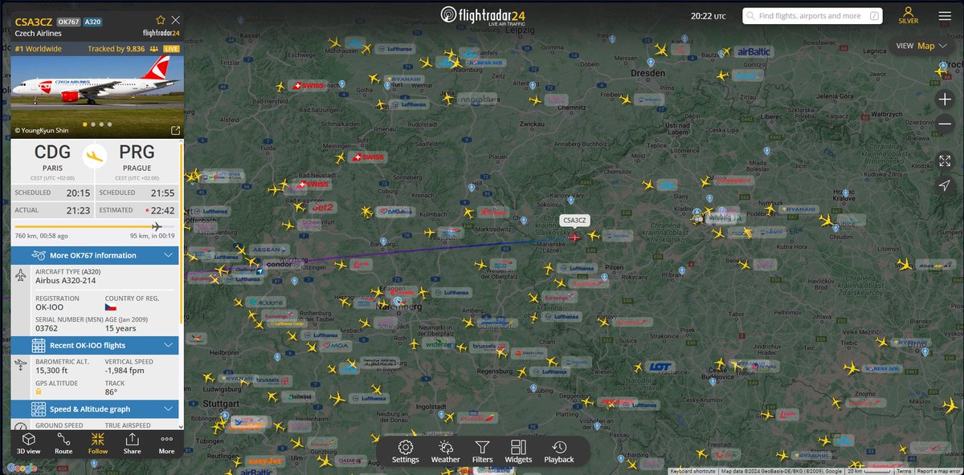Open the Playback feature
Image resolution: width=964 pixels, height=475 pixels.
(x=559, y=452)
